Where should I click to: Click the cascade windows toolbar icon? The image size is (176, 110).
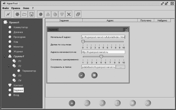tap(78, 14)
